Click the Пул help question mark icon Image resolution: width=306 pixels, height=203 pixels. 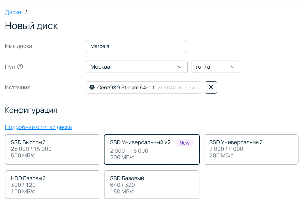20,67
